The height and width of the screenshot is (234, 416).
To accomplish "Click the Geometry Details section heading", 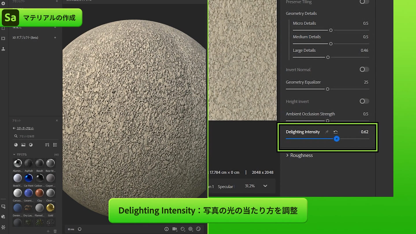I will point(301,14).
